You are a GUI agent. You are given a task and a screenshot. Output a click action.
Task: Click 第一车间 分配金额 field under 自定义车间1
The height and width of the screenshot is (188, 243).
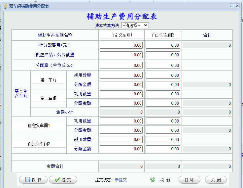pos(121,85)
